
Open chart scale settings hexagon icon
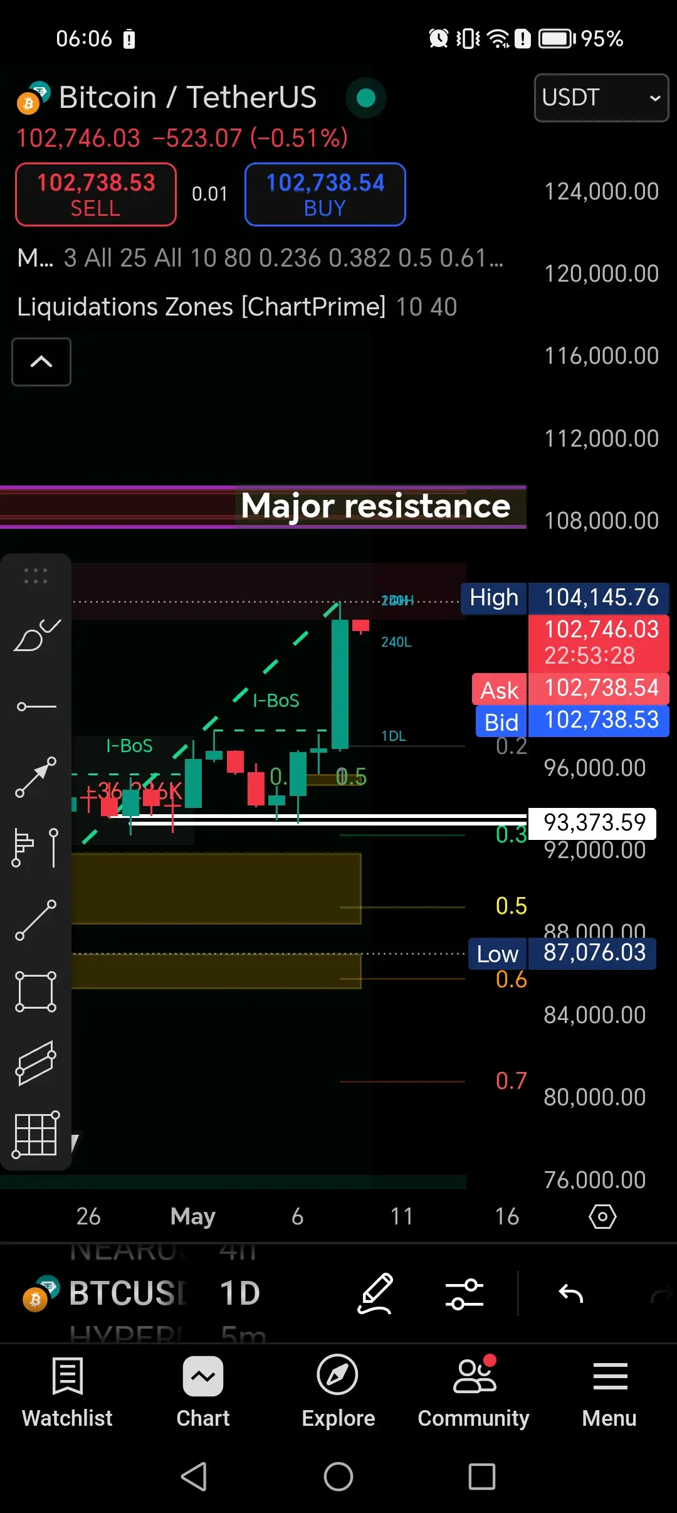tap(602, 1216)
